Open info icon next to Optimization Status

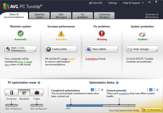[x=117, y=83]
